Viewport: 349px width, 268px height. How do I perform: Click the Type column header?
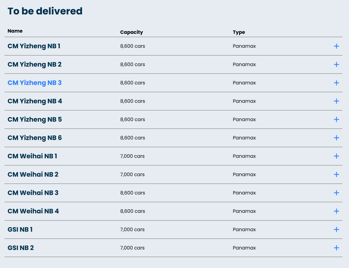tap(239, 32)
